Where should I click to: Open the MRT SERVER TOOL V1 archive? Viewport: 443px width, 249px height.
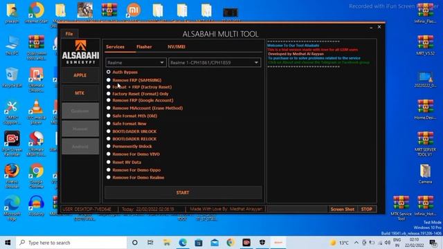(x=425, y=144)
